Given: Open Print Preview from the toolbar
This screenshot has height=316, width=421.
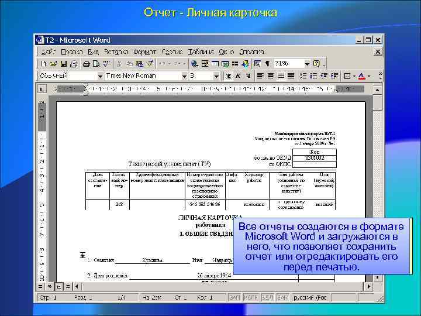Looking at the screenshot, I should pyautogui.click(x=96, y=64).
